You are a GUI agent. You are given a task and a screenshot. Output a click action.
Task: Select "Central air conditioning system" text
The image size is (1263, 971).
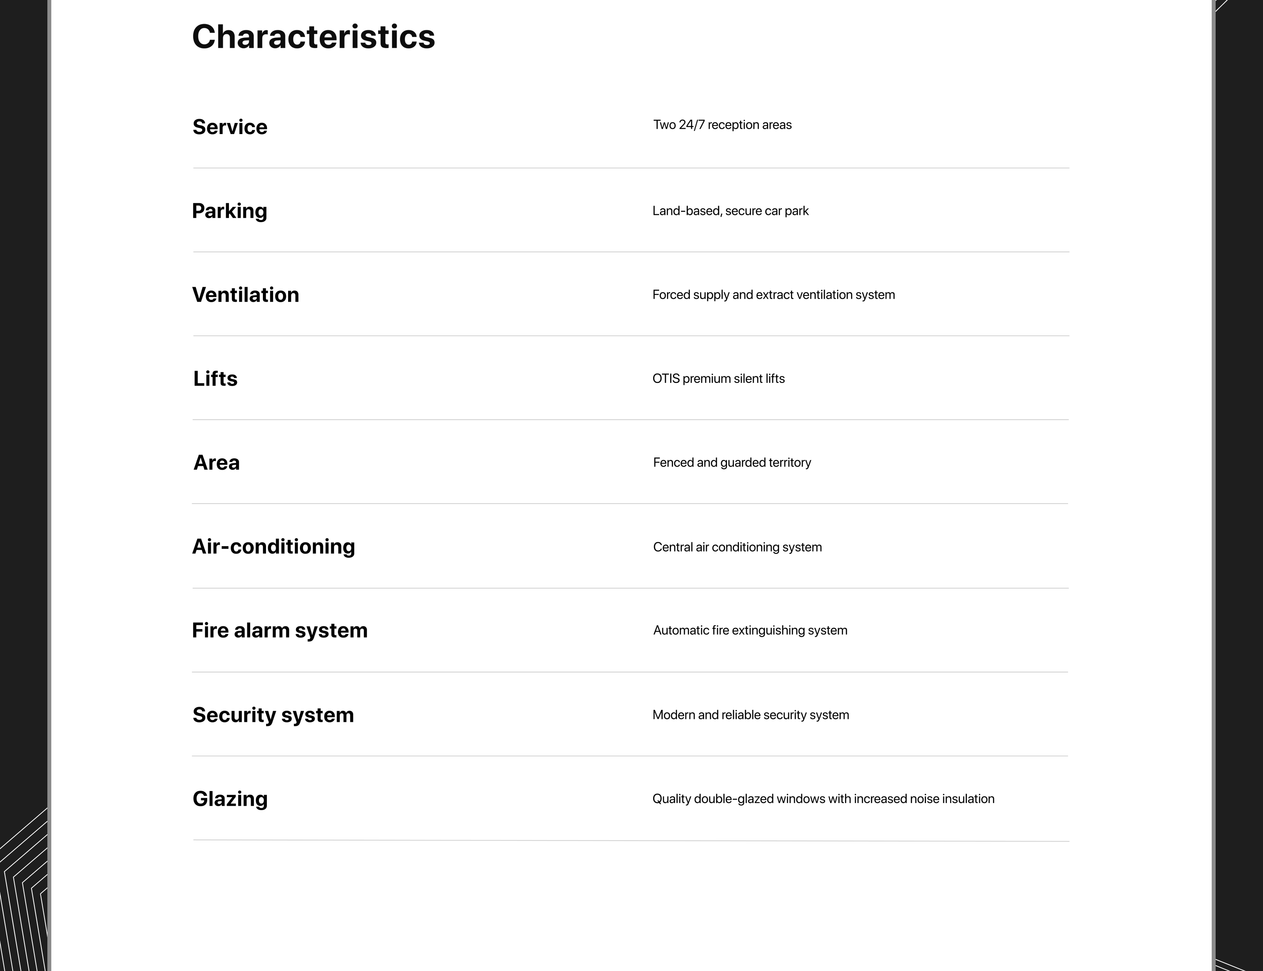737,547
